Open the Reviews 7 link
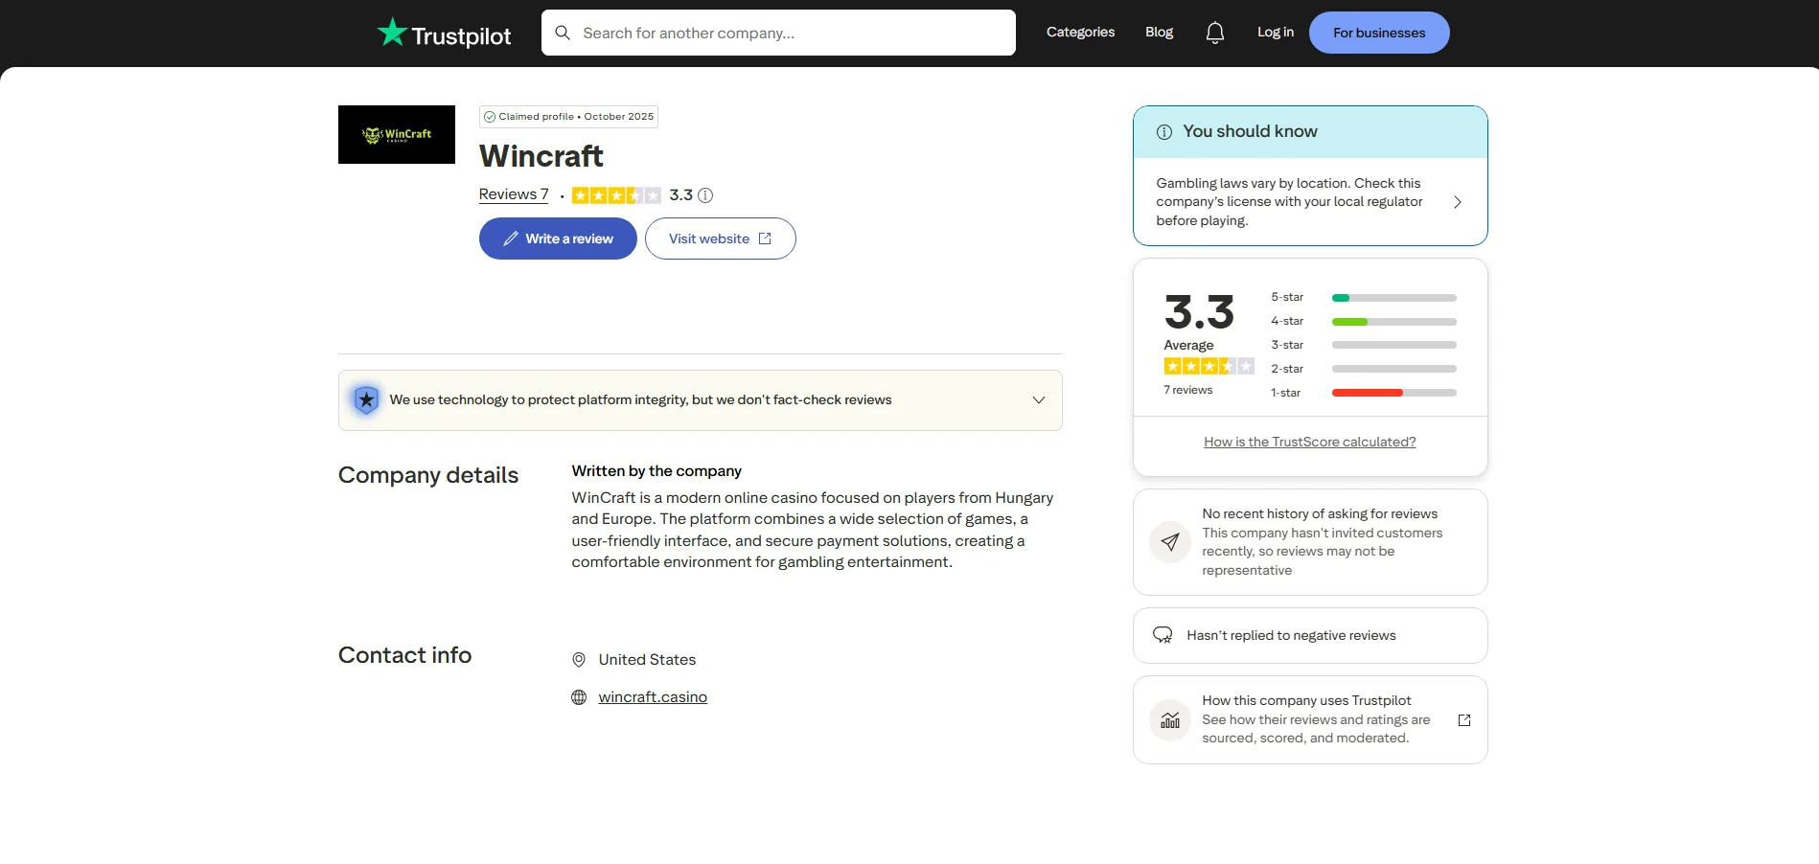 (x=514, y=194)
